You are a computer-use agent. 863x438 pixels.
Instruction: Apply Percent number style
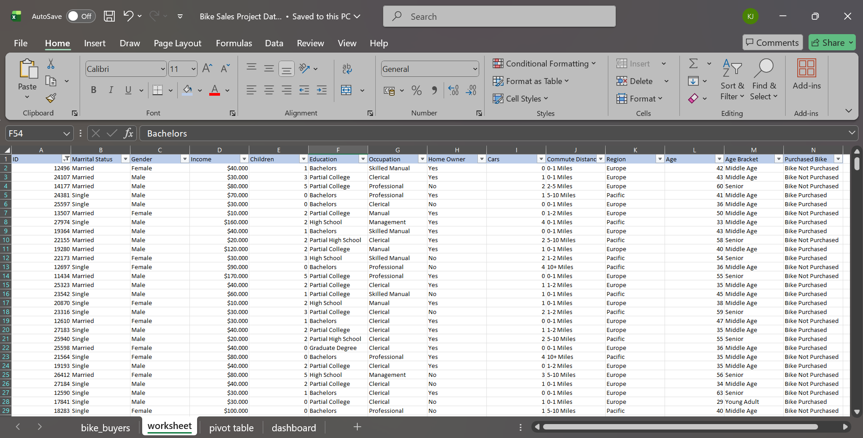click(x=416, y=90)
